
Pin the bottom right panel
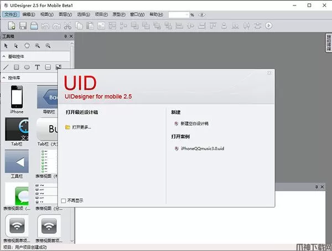point(317,187)
